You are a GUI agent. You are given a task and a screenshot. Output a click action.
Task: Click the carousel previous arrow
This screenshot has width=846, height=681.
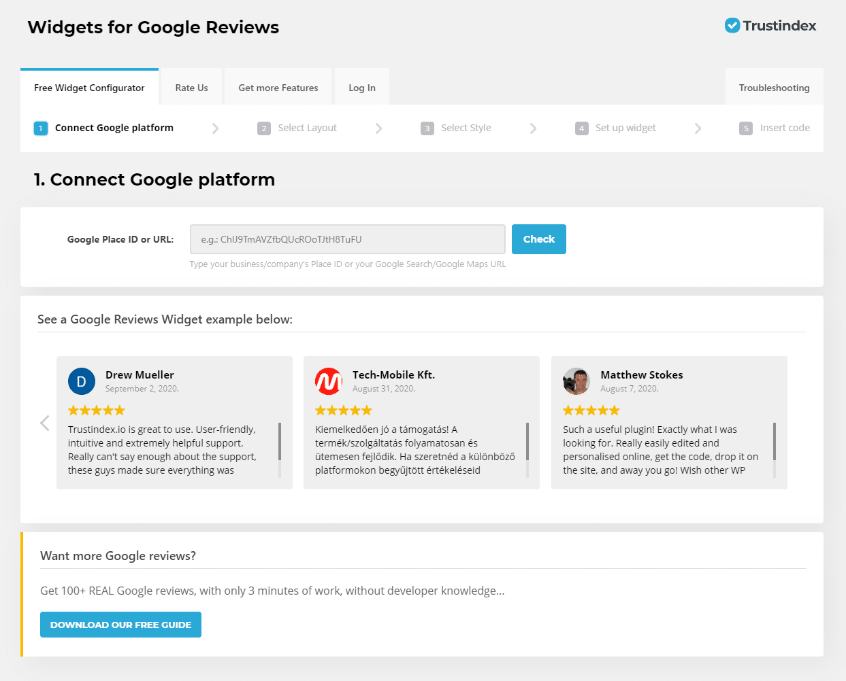pos(44,422)
